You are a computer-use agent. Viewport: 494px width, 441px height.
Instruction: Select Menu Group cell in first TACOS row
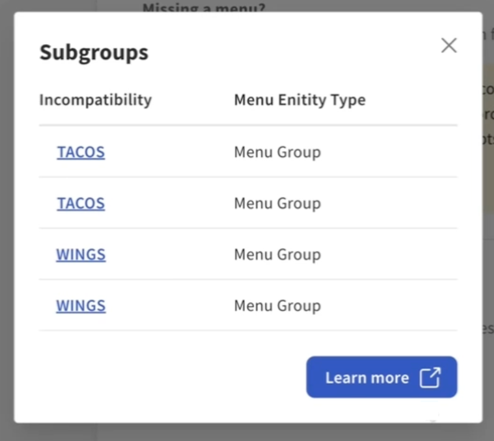pos(277,152)
